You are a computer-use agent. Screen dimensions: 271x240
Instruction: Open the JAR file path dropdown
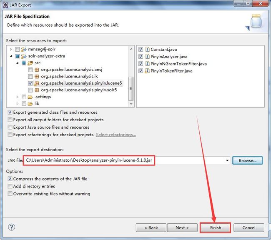[227, 160]
